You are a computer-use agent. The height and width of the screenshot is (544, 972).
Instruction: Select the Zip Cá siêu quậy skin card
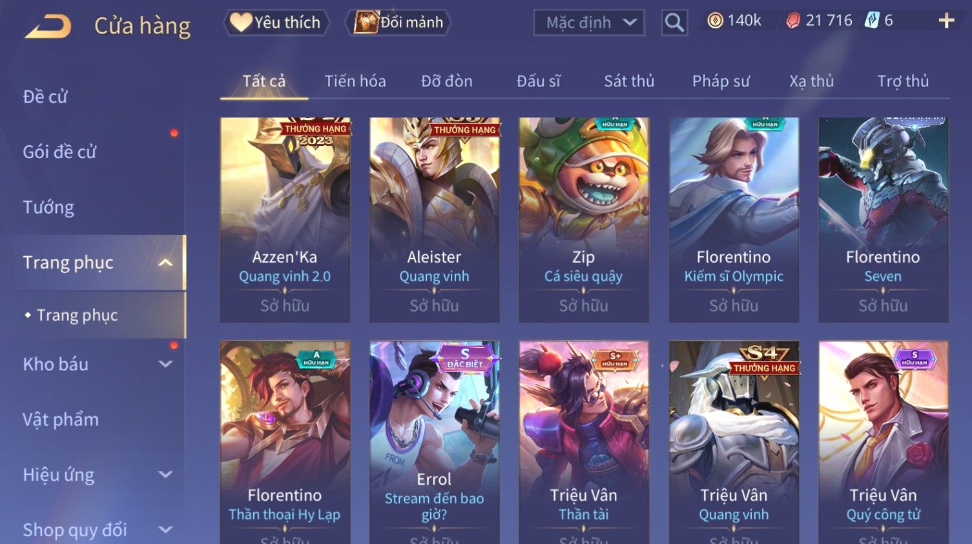coord(584,219)
